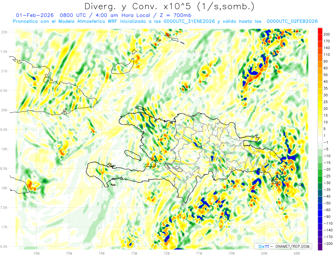Click the '10' value on color scale
This screenshot has height=257, width=333.
pos(326,122)
